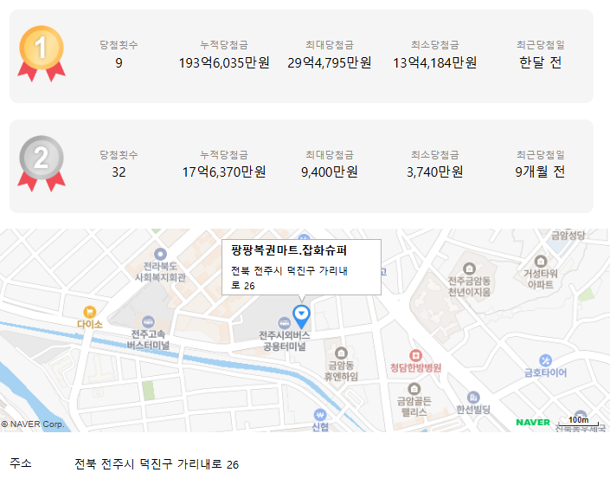Click the 한선빌딩 building icon
The width and height of the screenshot is (616, 479).
[x=473, y=398]
